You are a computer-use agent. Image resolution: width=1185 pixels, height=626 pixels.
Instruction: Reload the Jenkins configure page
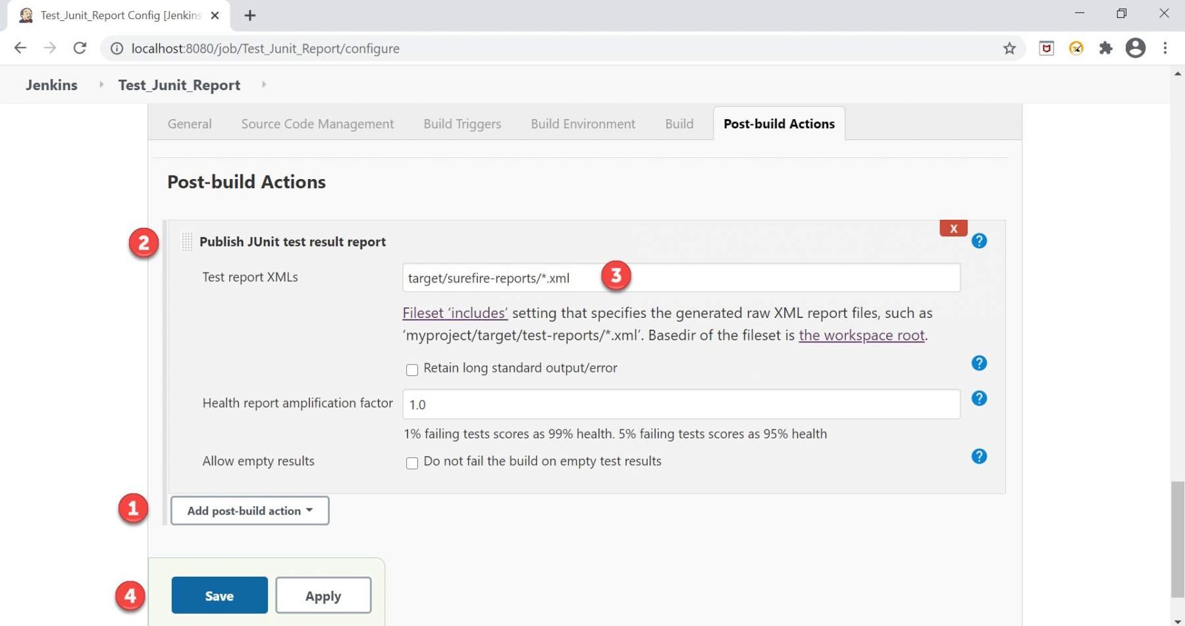click(80, 48)
